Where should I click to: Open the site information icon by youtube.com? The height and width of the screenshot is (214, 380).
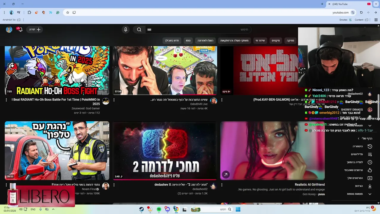pos(353,12)
